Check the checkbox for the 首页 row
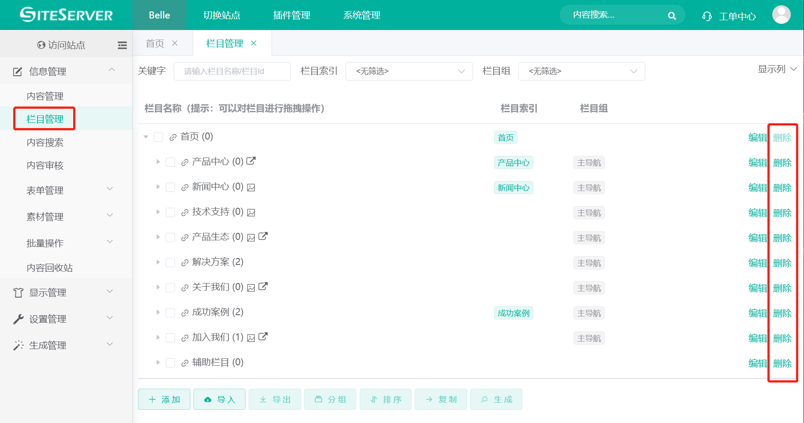The image size is (804, 423). pyautogui.click(x=159, y=137)
